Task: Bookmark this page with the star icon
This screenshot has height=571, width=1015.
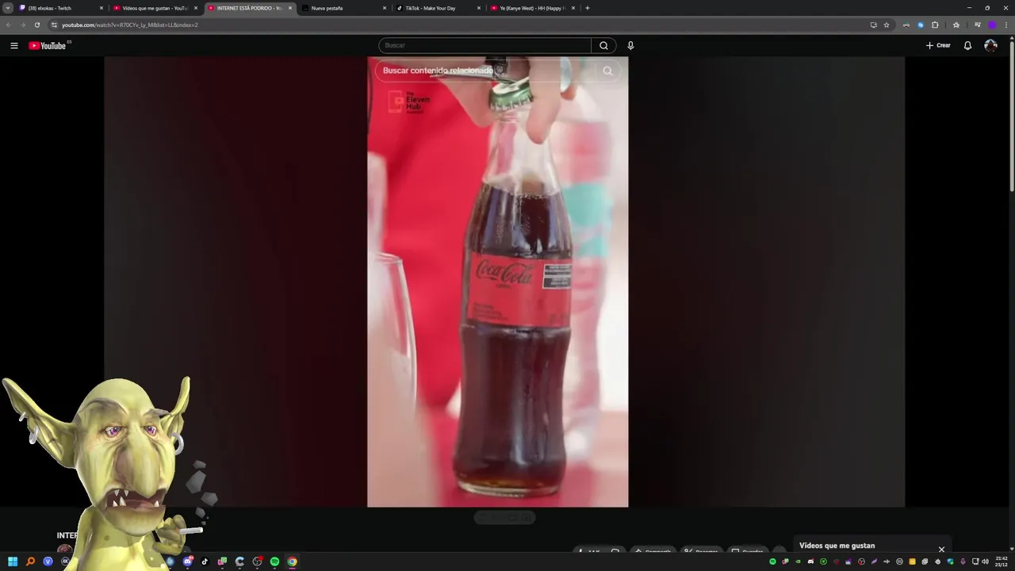Action: pyautogui.click(x=887, y=25)
